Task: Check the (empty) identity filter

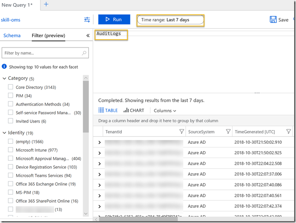Action: [11, 141]
